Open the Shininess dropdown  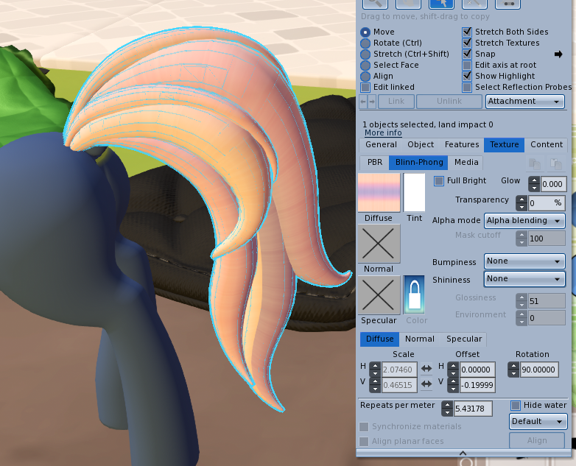[x=524, y=279]
